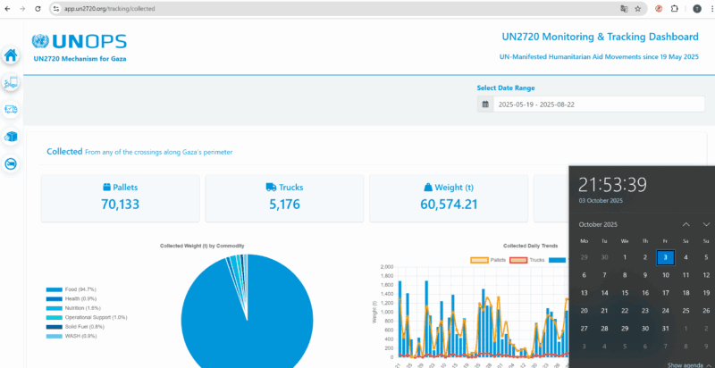Click the UNOPS logo
The image size is (715, 368).
[79, 41]
